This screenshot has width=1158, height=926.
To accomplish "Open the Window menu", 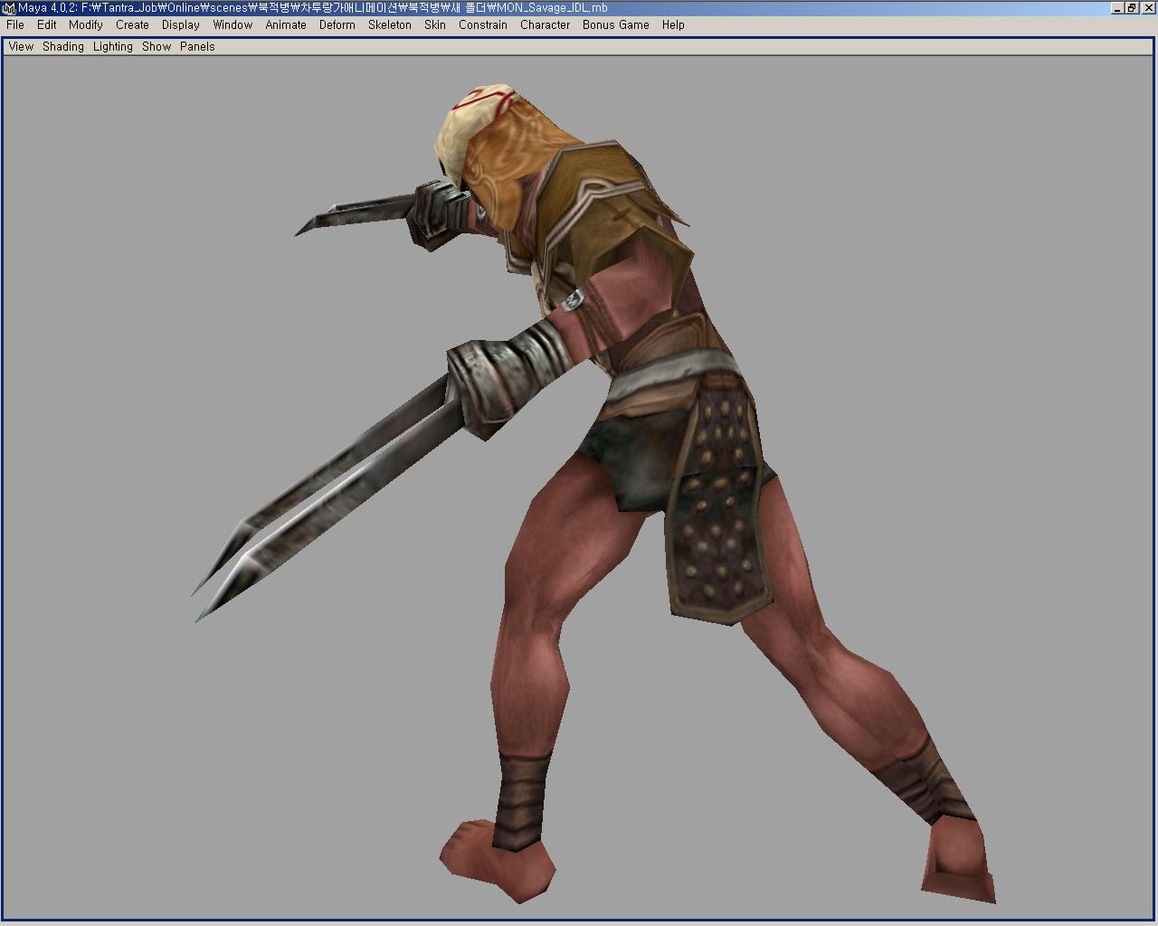I will [233, 25].
